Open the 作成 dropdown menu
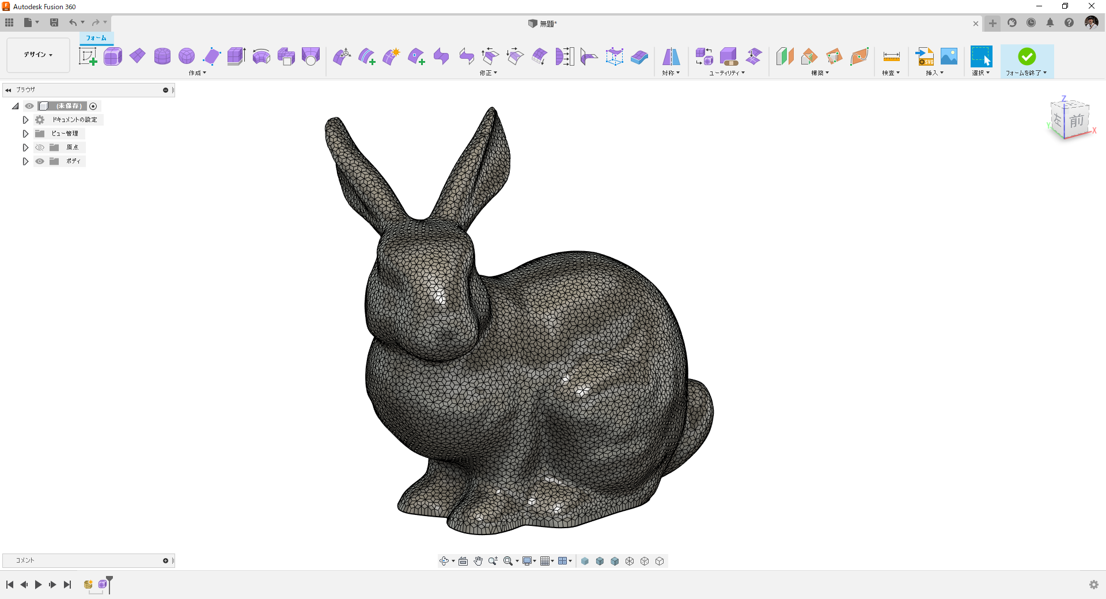Viewport: 1106px width, 599px height. pos(196,73)
